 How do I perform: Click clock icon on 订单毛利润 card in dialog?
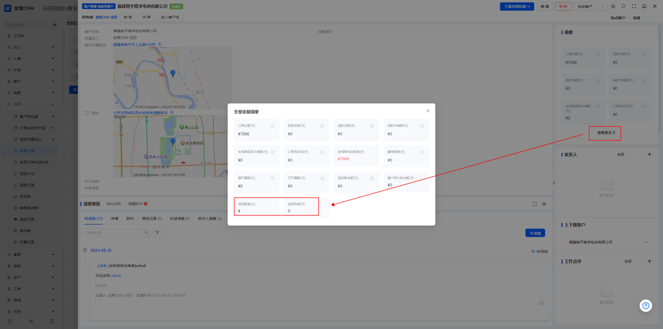coord(322,152)
